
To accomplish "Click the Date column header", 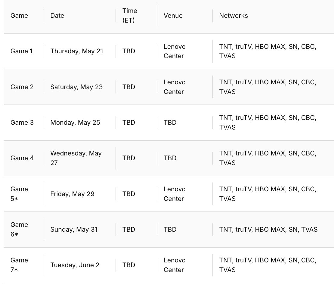I will coord(57,16).
